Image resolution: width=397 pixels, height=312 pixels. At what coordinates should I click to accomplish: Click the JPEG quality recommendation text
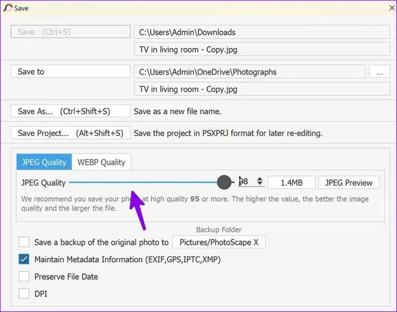click(195, 203)
